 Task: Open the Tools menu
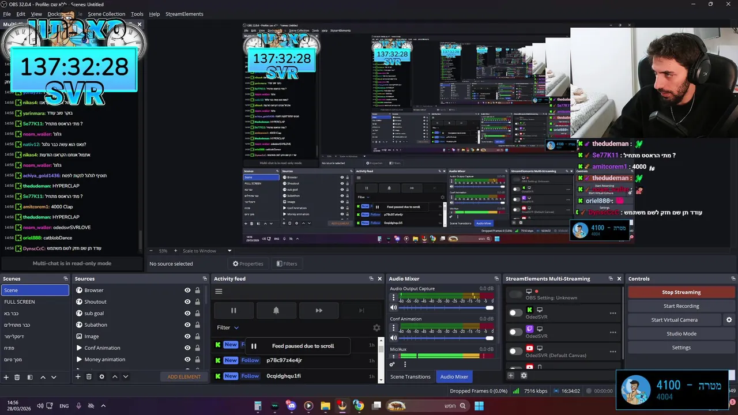[137, 14]
